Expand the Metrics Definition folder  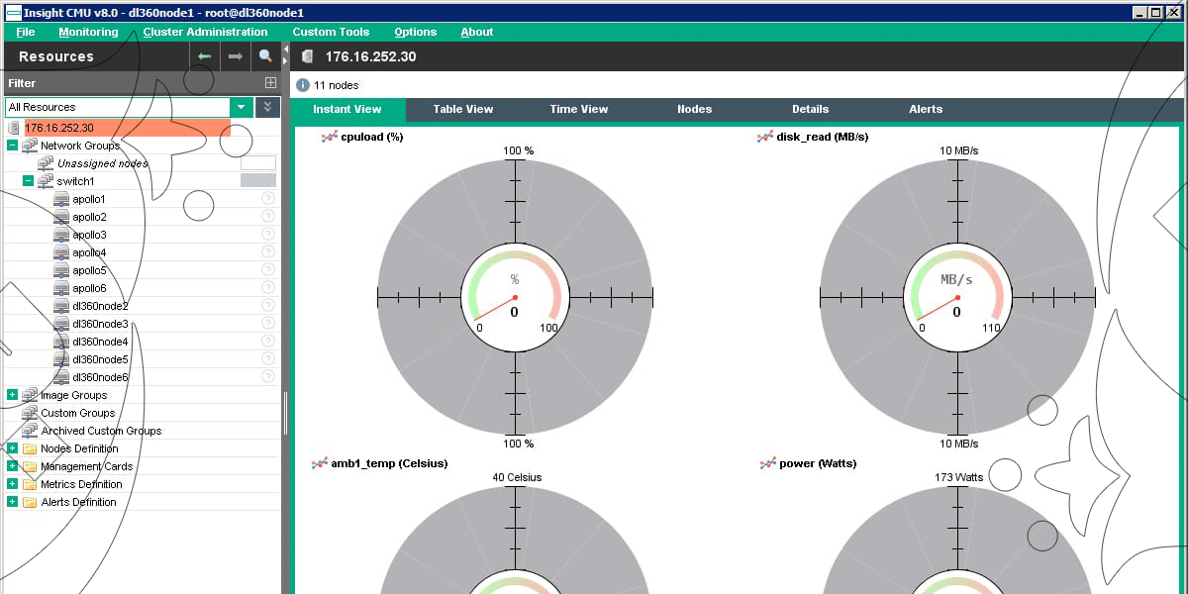pyautogui.click(x=12, y=484)
